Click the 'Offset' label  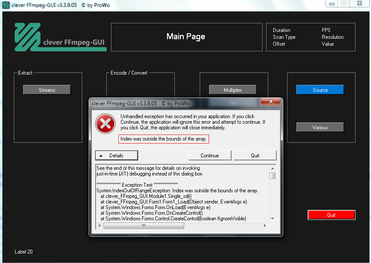(279, 44)
